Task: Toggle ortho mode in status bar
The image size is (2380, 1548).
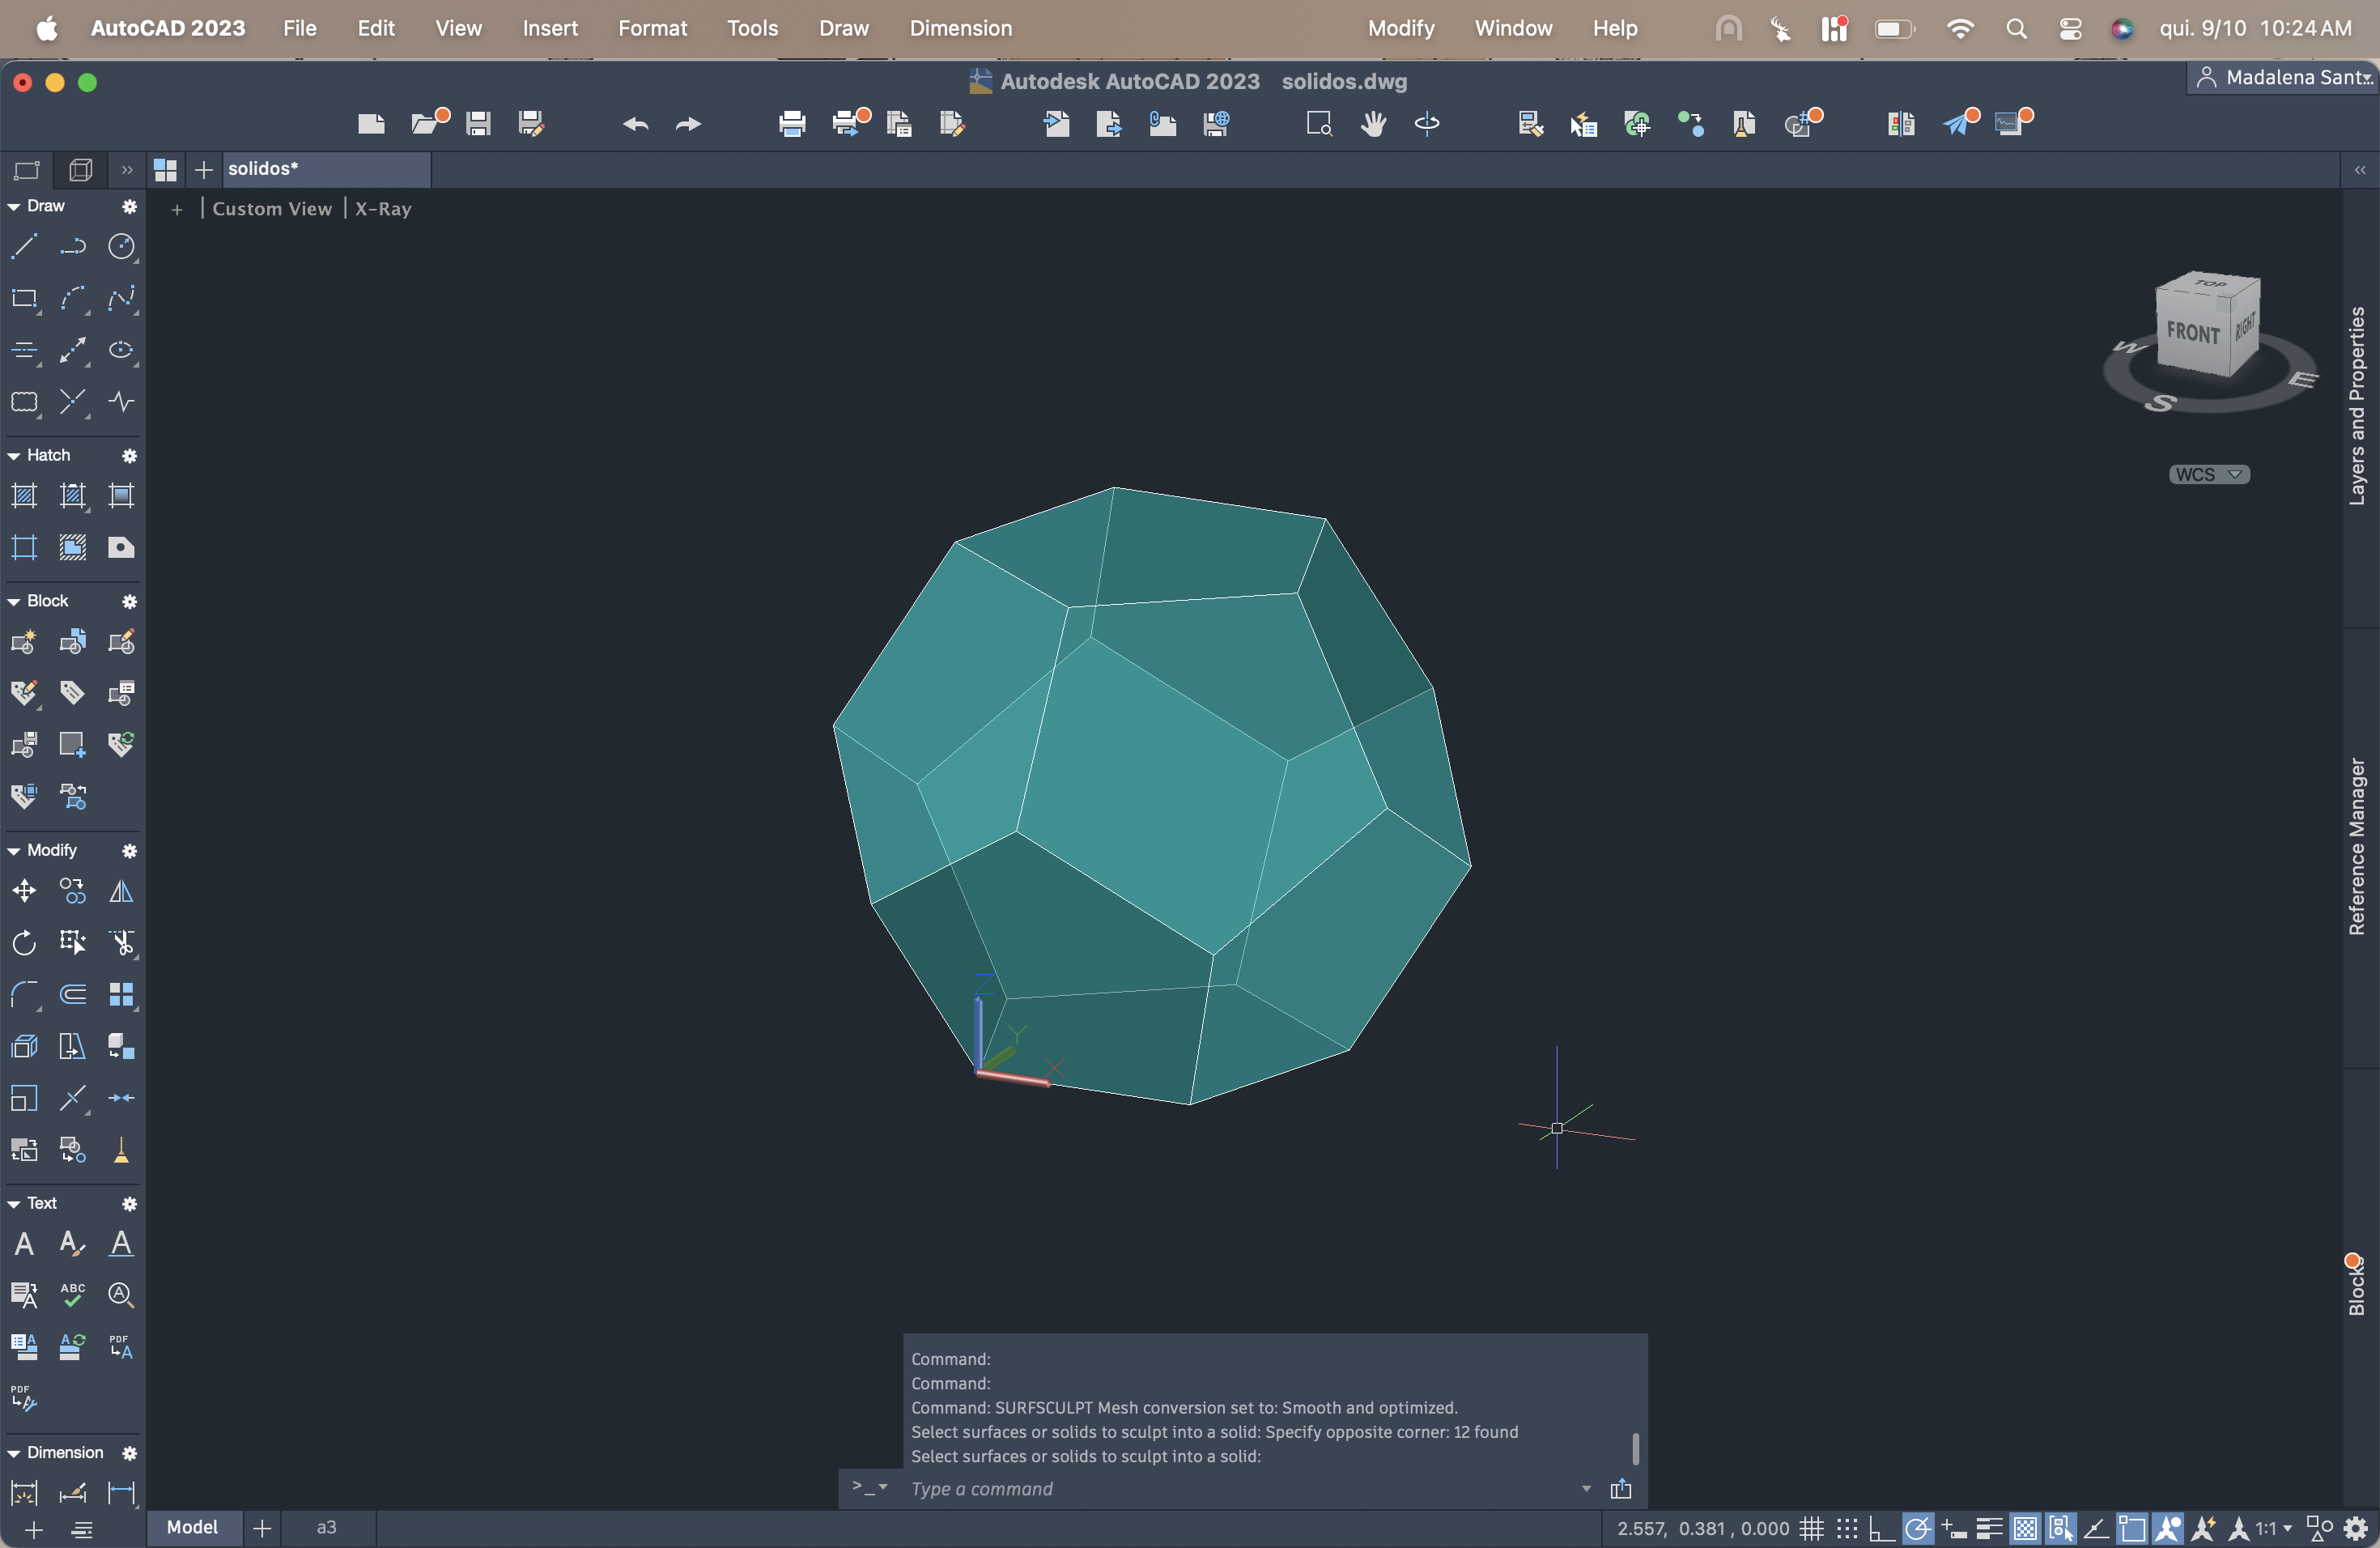Action: pos(1881,1528)
